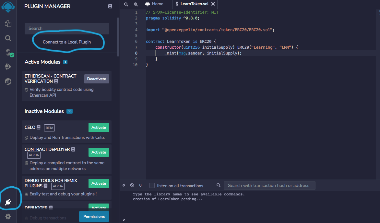The height and width of the screenshot is (223, 380).
Task: Open Plugin Manager documentation icon
Action: 110,6
